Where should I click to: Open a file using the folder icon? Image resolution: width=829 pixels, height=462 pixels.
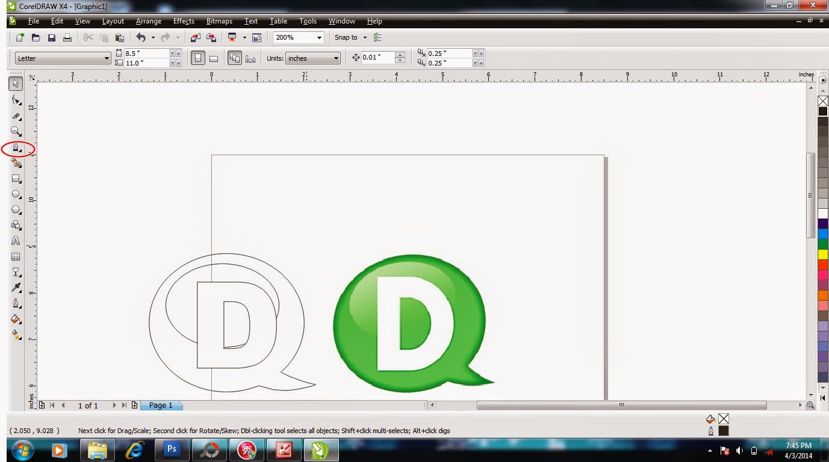click(x=36, y=37)
